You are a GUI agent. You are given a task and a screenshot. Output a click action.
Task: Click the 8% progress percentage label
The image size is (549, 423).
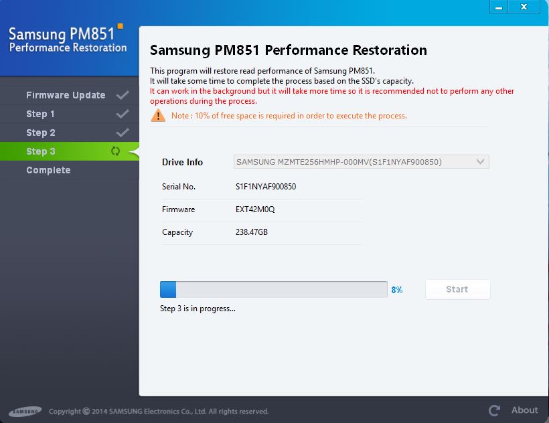(x=397, y=290)
